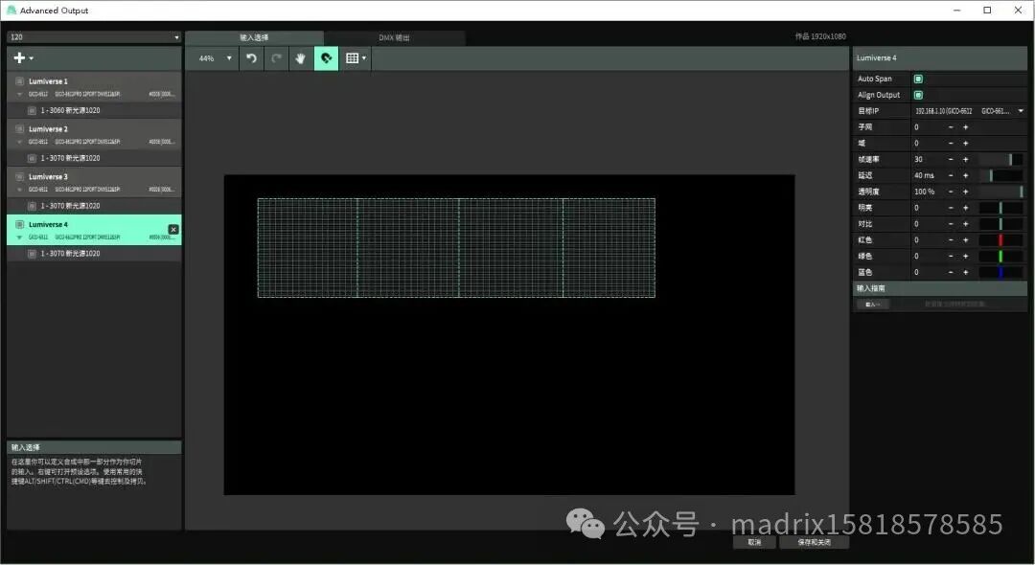Enable the Align Output toggle
1035x565 pixels.
pyautogui.click(x=919, y=95)
